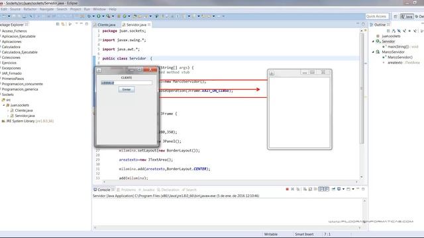Open the Navigate menu
The height and width of the screenshot is (238, 424).
[x=46, y=9]
